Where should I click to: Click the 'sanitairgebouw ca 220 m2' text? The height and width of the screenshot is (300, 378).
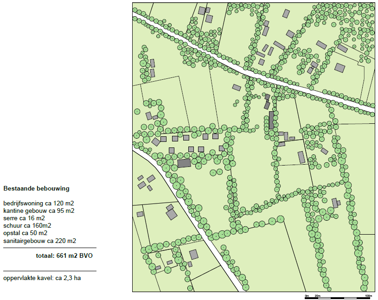tap(39, 241)
